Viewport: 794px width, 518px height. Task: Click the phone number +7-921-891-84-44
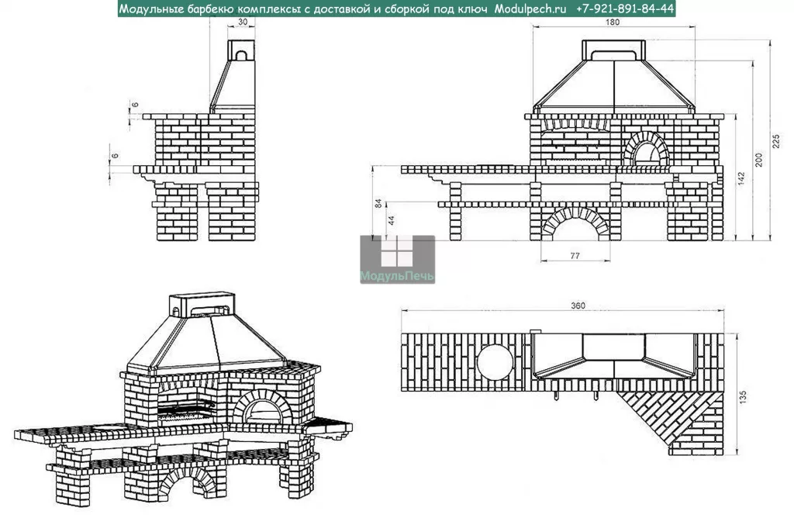pos(626,9)
